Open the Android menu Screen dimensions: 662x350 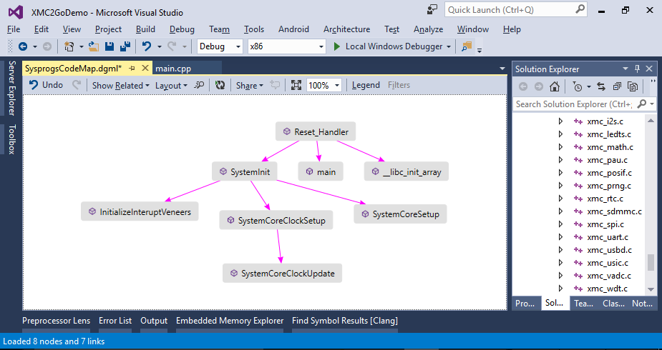[293, 29]
